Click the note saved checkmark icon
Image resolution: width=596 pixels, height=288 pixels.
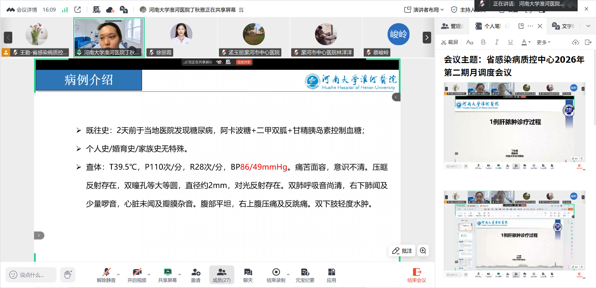(x=507, y=26)
